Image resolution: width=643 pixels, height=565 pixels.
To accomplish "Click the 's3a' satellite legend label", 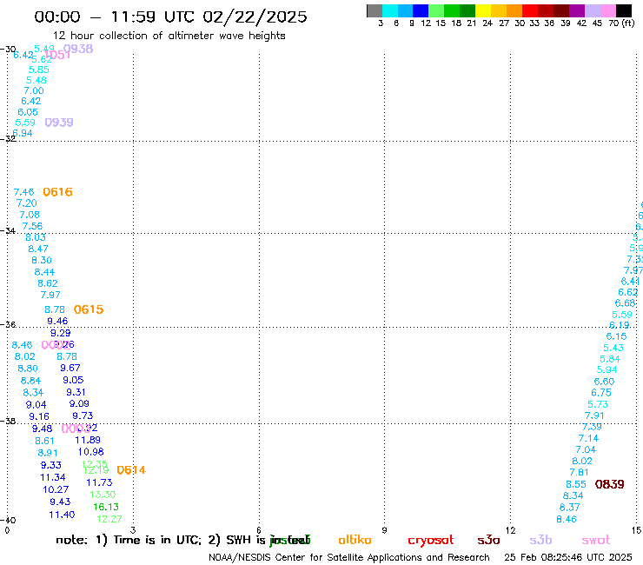I will (488, 540).
